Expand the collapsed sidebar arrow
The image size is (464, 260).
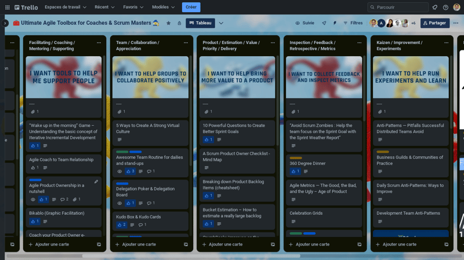point(5,23)
